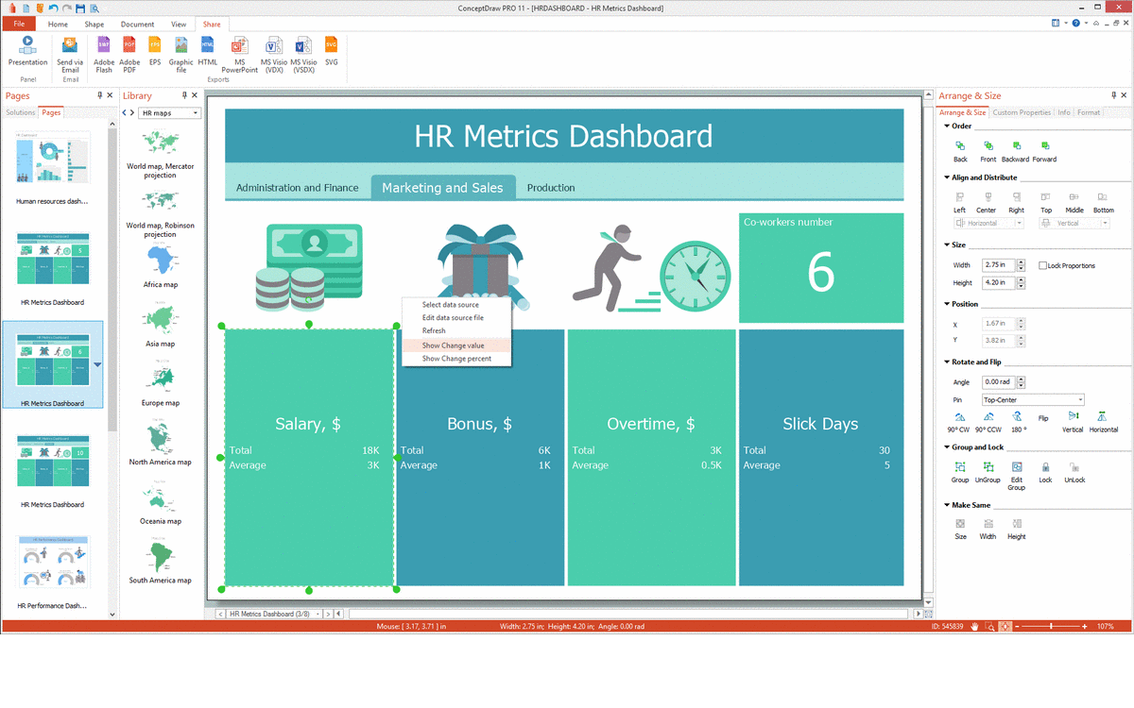Open the File menu
This screenshot has height=708, width=1134.
point(19,24)
